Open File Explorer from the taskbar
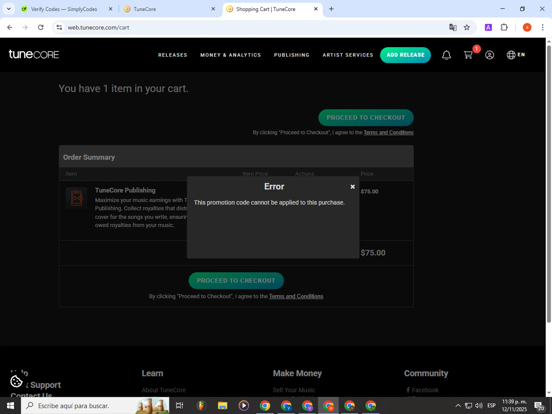This screenshot has height=414, width=552. click(222, 406)
